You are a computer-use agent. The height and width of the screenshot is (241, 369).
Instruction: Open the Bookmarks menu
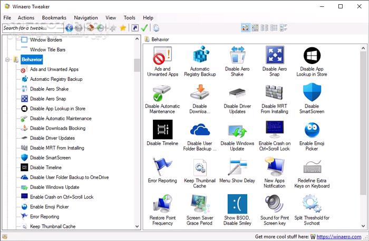tap(54, 17)
